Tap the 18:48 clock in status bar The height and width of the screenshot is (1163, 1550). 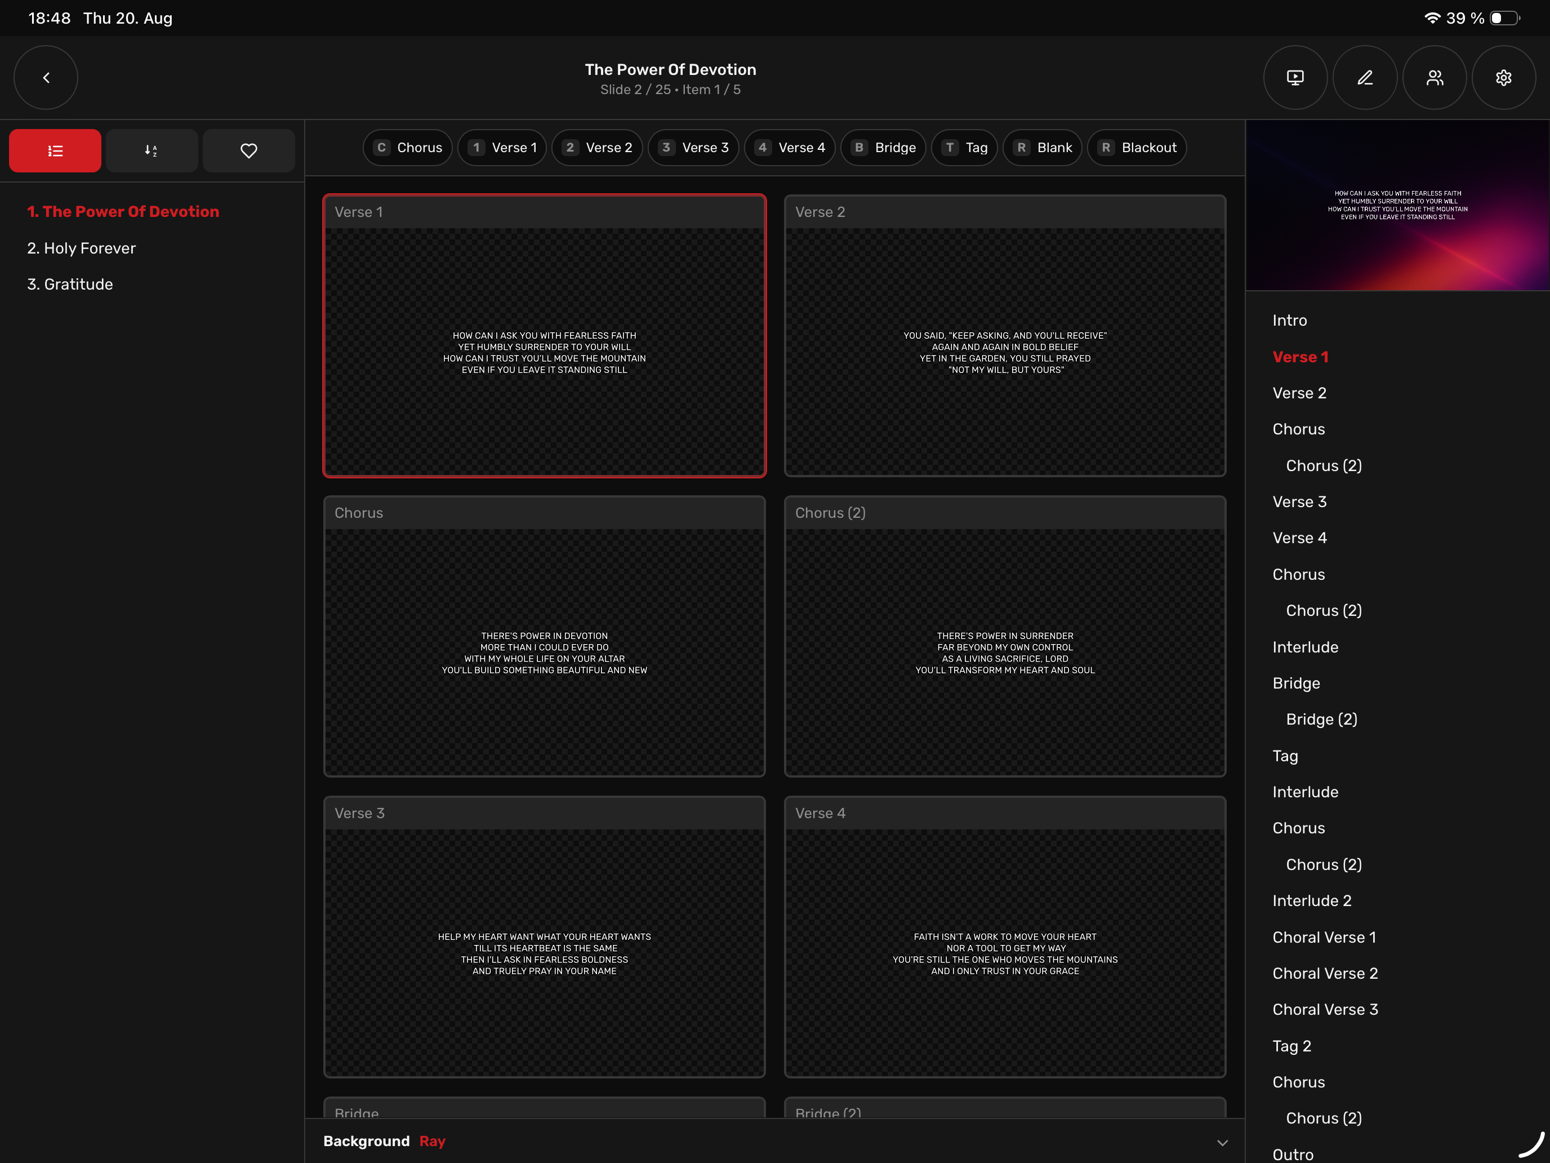49,18
